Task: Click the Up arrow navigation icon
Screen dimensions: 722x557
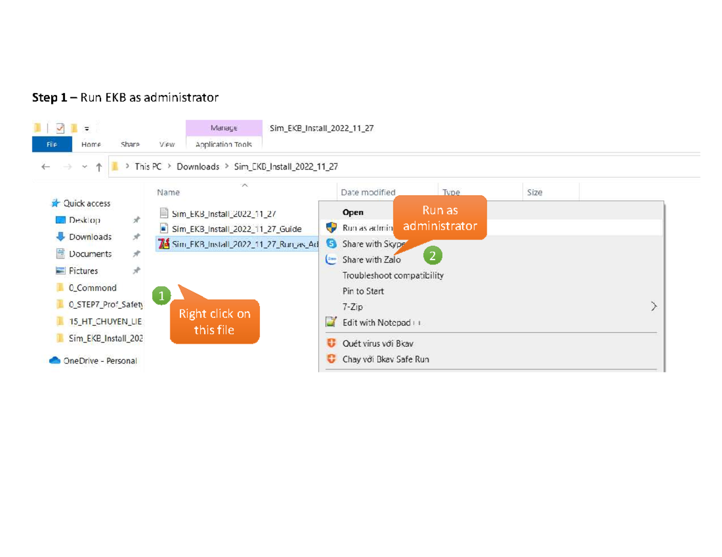Action: click(99, 167)
